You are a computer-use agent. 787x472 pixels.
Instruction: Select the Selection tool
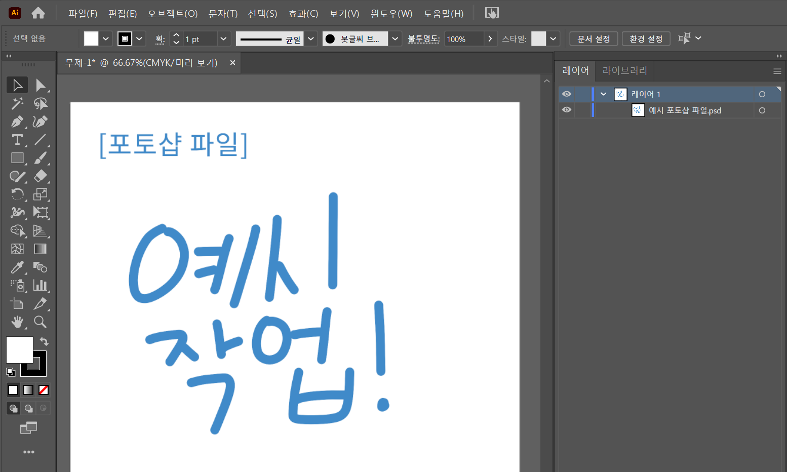(x=17, y=85)
